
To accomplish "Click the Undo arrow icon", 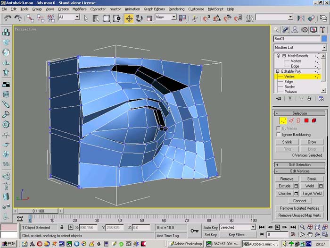I will pos(8,18).
